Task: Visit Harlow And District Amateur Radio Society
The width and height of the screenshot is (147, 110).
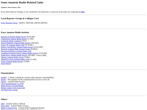Action: coord(17,47)
